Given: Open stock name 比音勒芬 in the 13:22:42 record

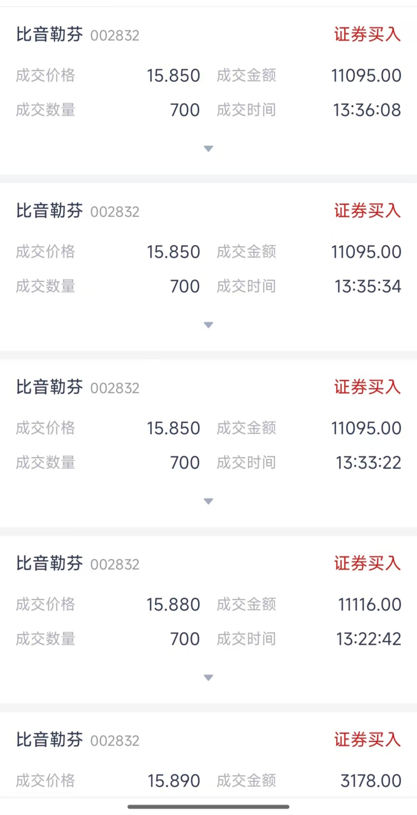Looking at the screenshot, I should [x=49, y=563].
